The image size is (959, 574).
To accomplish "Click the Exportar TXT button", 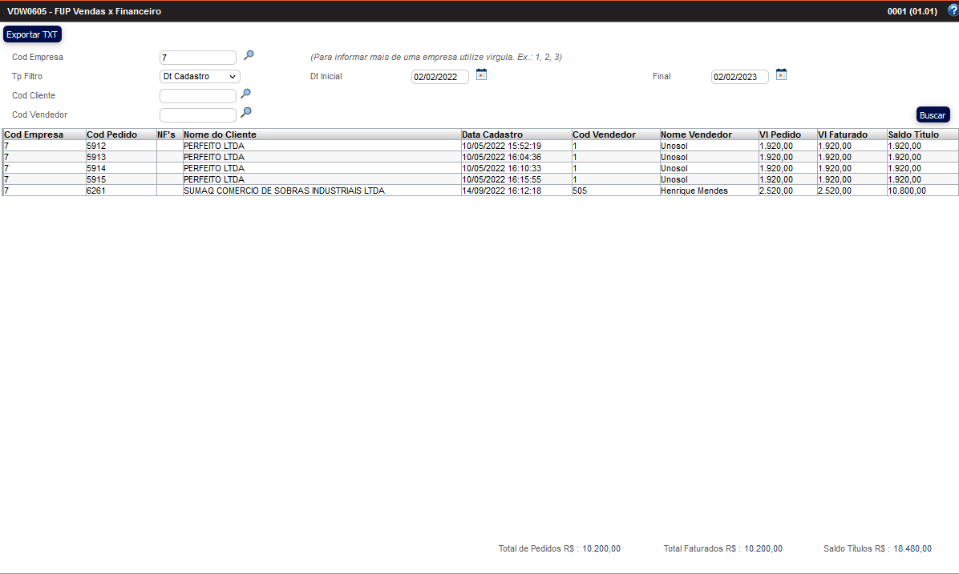I will click(x=32, y=34).
